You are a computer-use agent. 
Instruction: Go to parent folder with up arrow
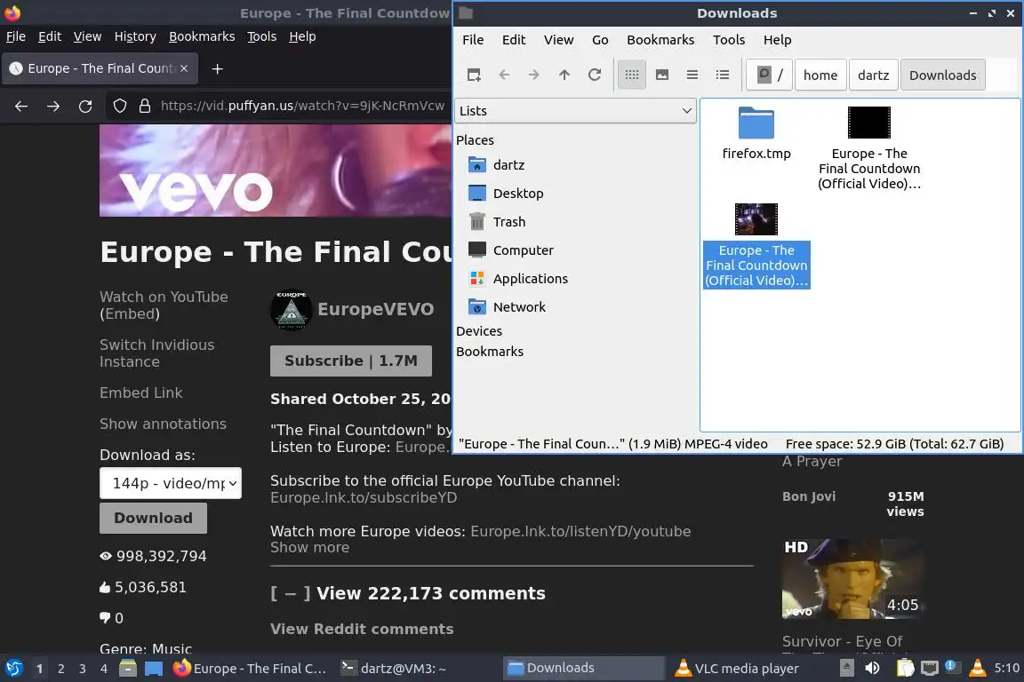564,75
